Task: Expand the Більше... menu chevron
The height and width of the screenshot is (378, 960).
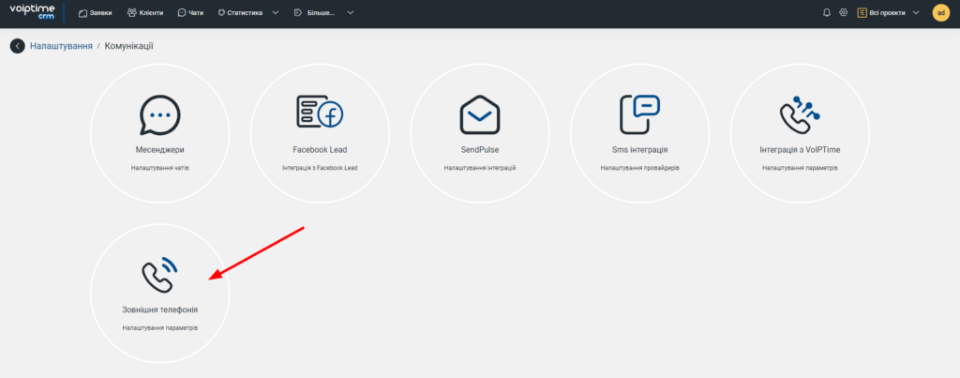Action: click(350, 13)
